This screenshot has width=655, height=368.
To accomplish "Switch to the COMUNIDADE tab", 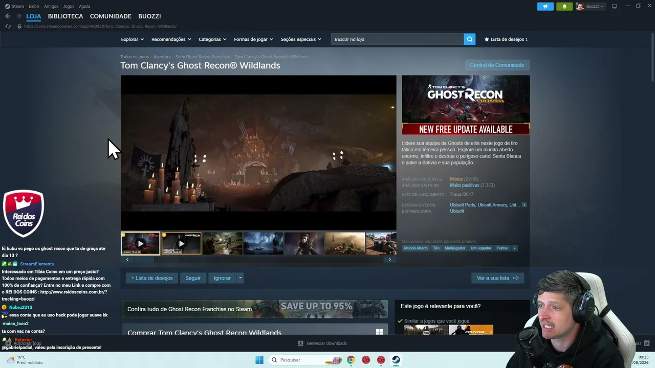I will tap(111, 16).
